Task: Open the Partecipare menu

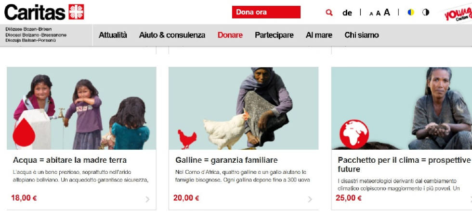Action: (x=274, y=35)
